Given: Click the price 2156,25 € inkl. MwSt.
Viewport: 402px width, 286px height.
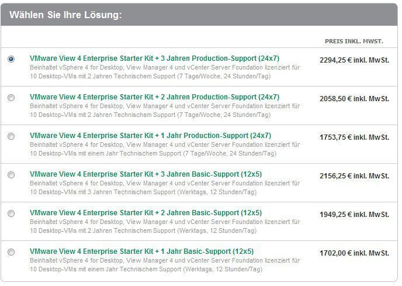Looking at the screenshot, I should pos(354,176).
